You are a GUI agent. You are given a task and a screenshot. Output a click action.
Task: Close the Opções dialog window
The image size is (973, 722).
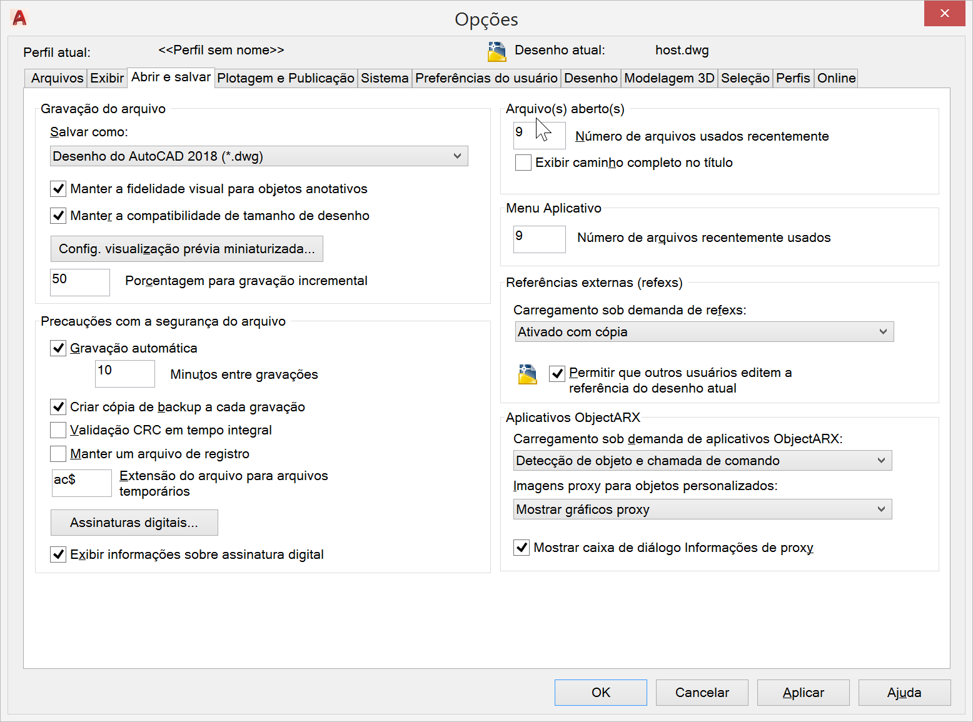click(944, 13)
